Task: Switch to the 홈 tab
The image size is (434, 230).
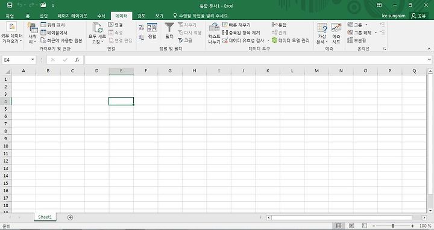Action: pos(28,16)
